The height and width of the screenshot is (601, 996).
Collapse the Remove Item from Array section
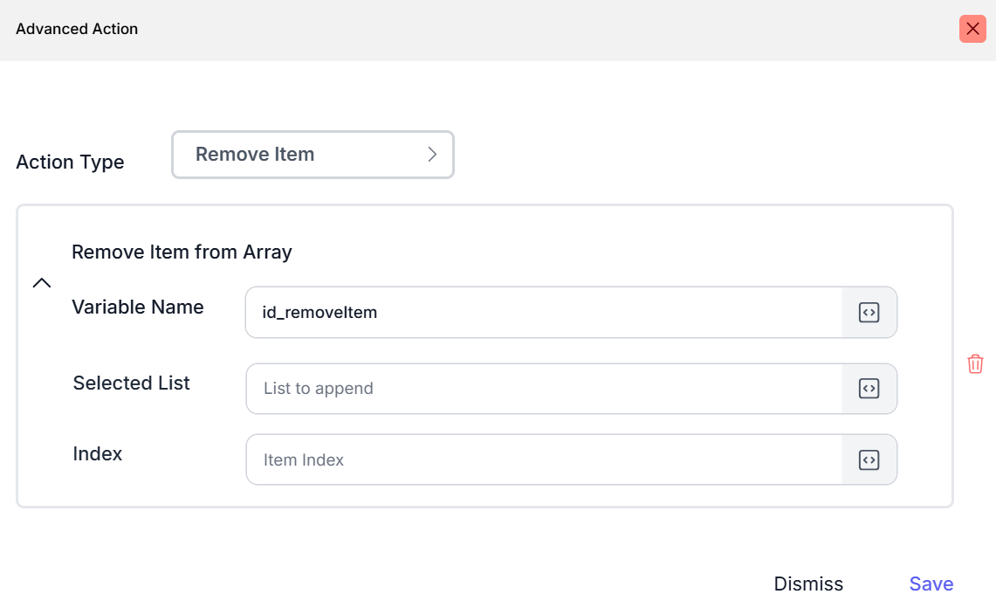click(42, 283)
